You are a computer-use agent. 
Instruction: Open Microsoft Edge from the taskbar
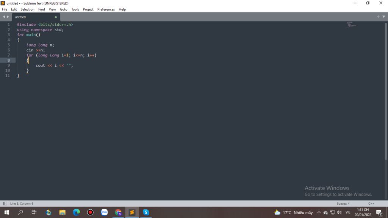coord(77,212)
